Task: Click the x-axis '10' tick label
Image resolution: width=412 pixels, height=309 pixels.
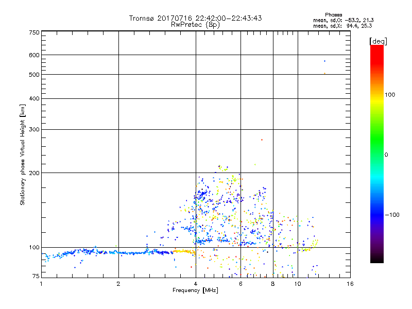Action: coord(298,284)
